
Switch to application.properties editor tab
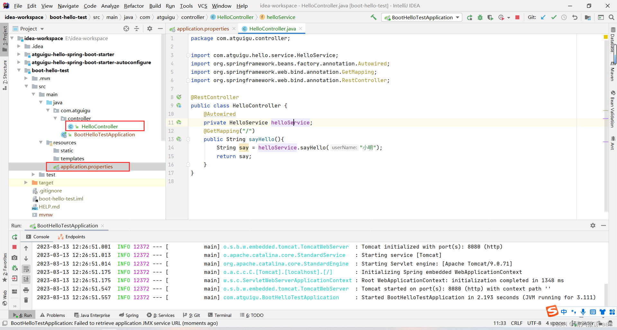point(203,29)
